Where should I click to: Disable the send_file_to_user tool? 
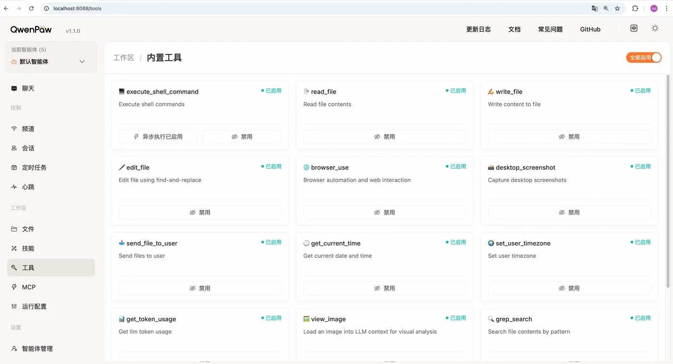(x=200, y=289)
